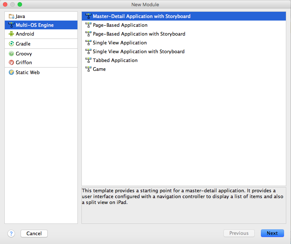The width and height of the screenshot is (291, 244).
Task: Click the icon beside Tabbed Application
Action: point(88,60)
